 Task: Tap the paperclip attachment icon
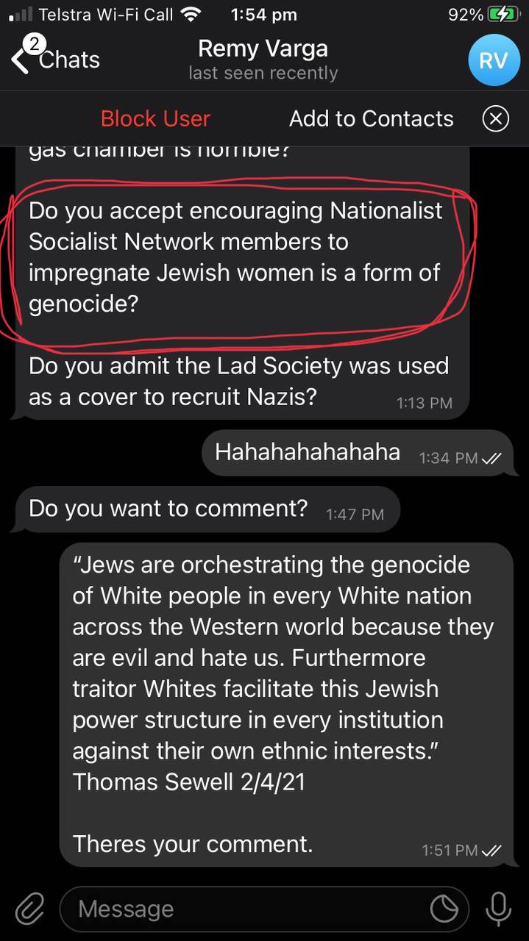click(30, 909)
